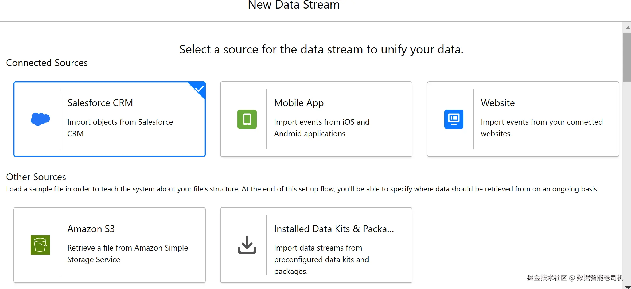Click the Import events from iOS description
The image size is (631, 289).
[x=322, y=128]
